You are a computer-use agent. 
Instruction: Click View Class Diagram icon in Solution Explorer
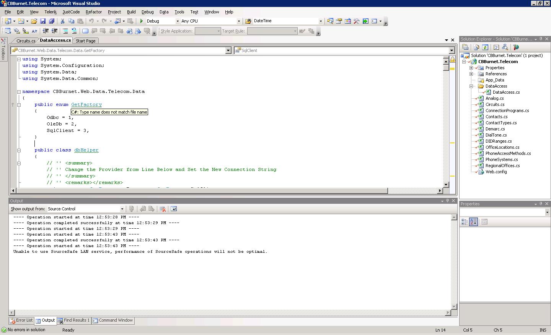[505, 47]
